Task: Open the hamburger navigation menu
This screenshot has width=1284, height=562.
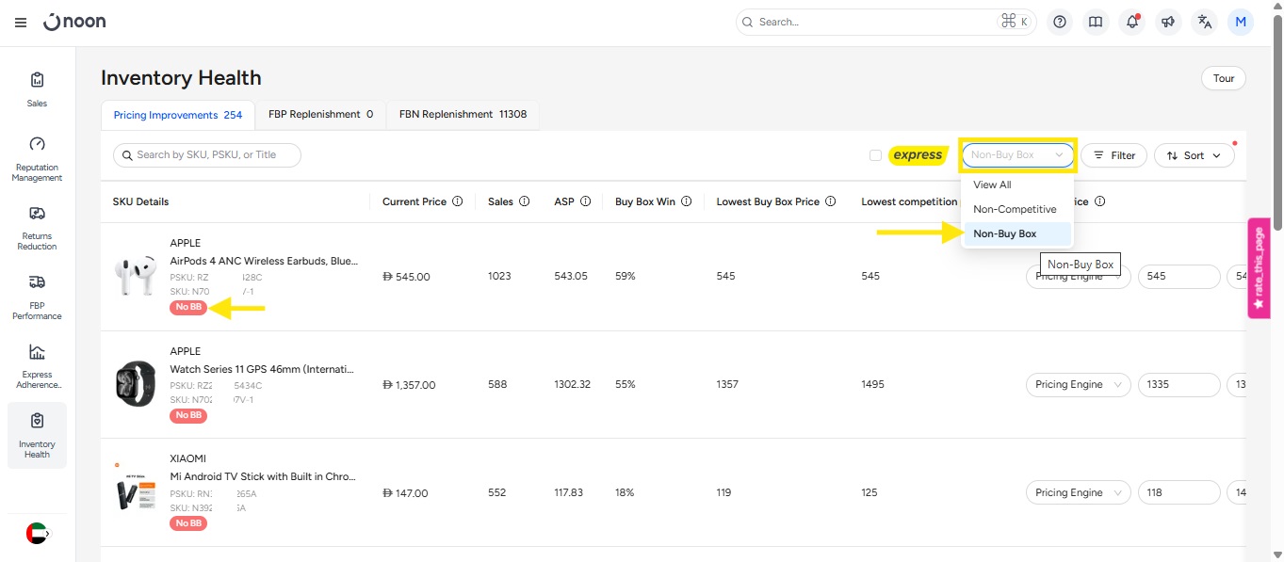Action: (21, 23)
